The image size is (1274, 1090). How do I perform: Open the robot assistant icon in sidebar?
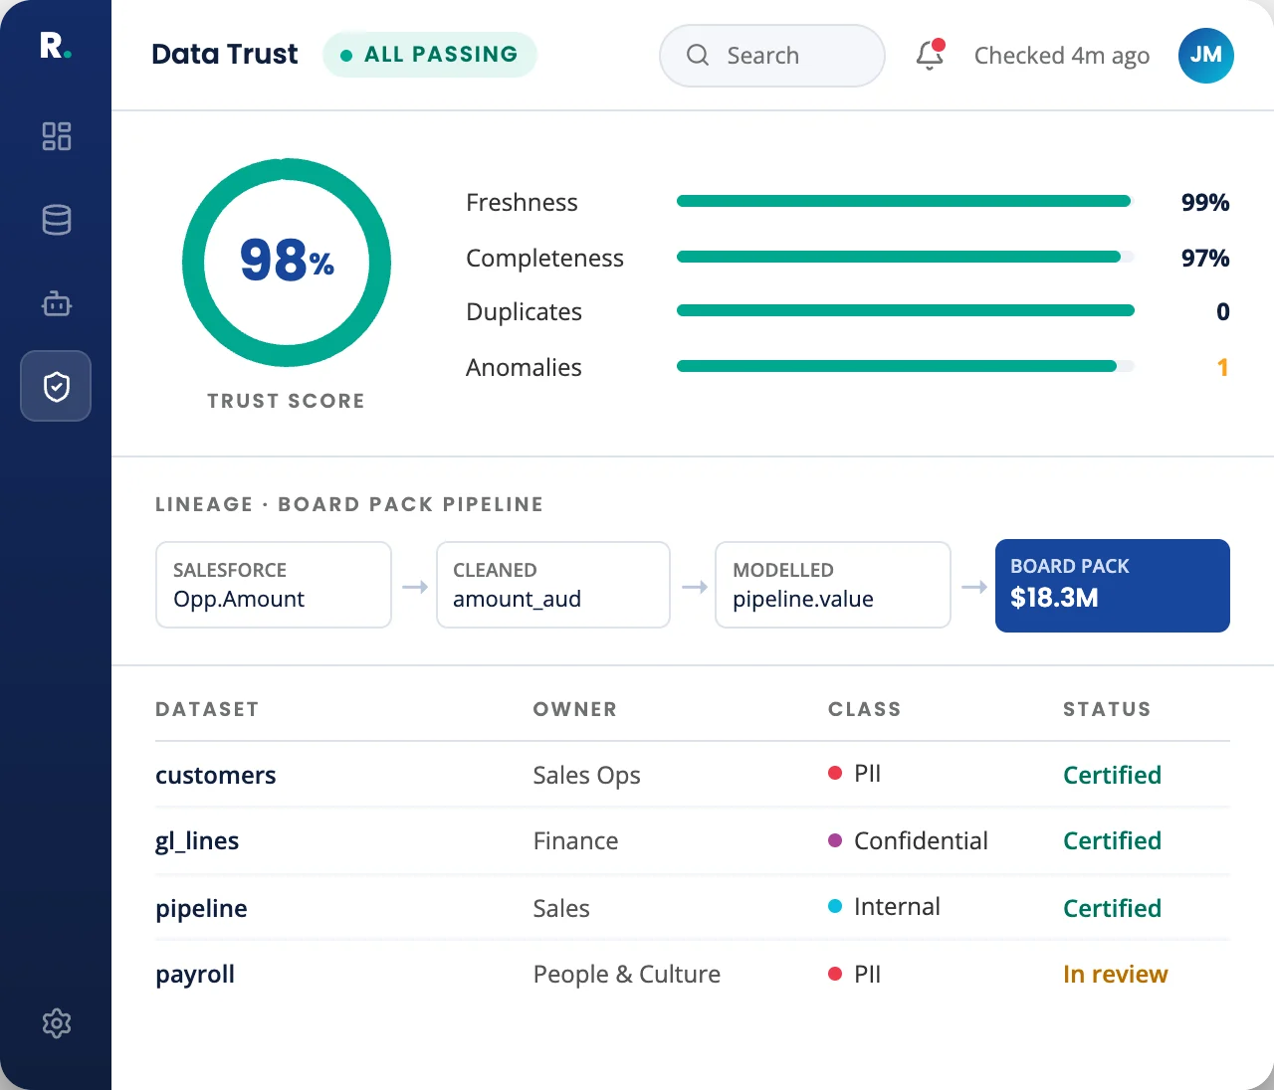tap(57, 303)
